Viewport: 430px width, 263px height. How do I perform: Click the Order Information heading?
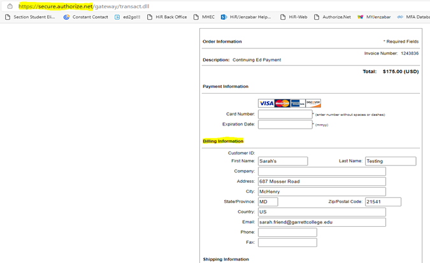pyautogui.click(x=222, y=41)
